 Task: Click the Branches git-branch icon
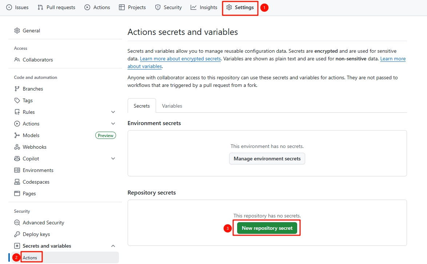(x=17, y=89)
